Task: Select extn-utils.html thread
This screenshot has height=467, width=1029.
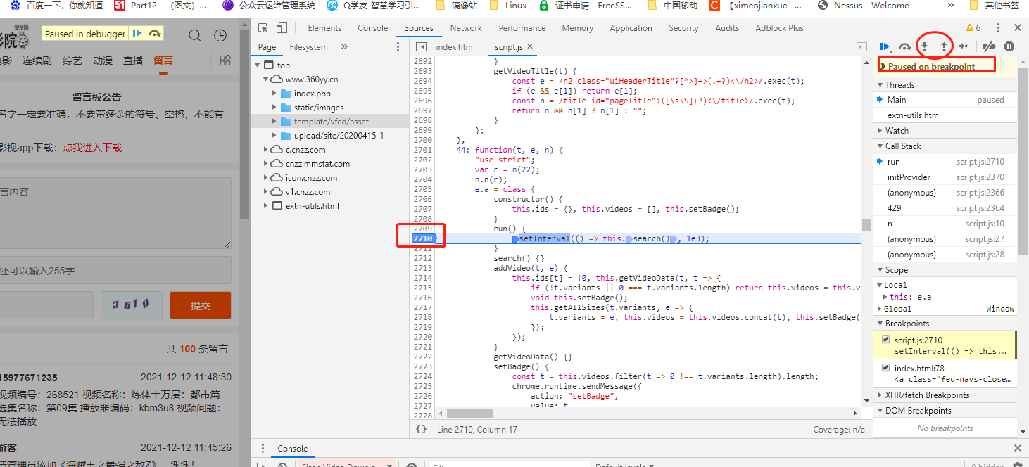Action: click(945, 115)
